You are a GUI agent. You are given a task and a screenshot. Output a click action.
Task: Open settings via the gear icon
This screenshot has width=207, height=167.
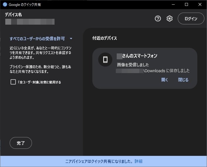point(169,18)
